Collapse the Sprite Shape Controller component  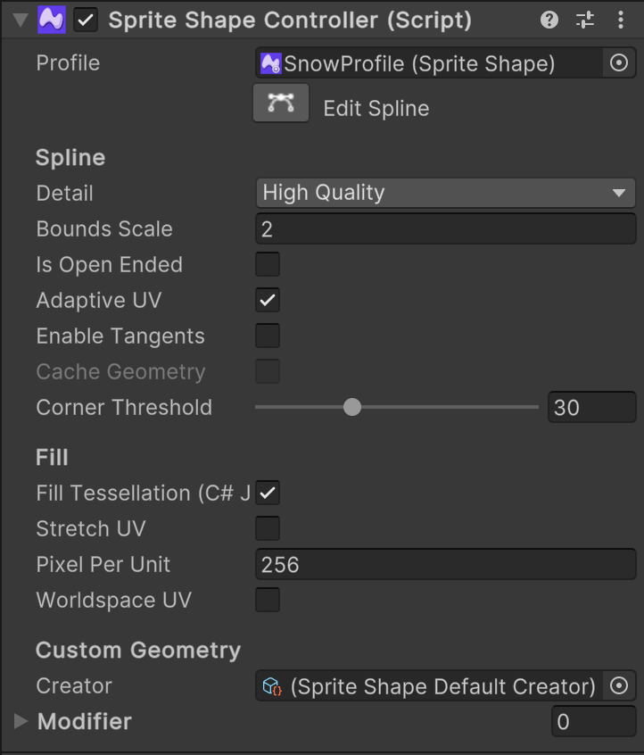21,20
